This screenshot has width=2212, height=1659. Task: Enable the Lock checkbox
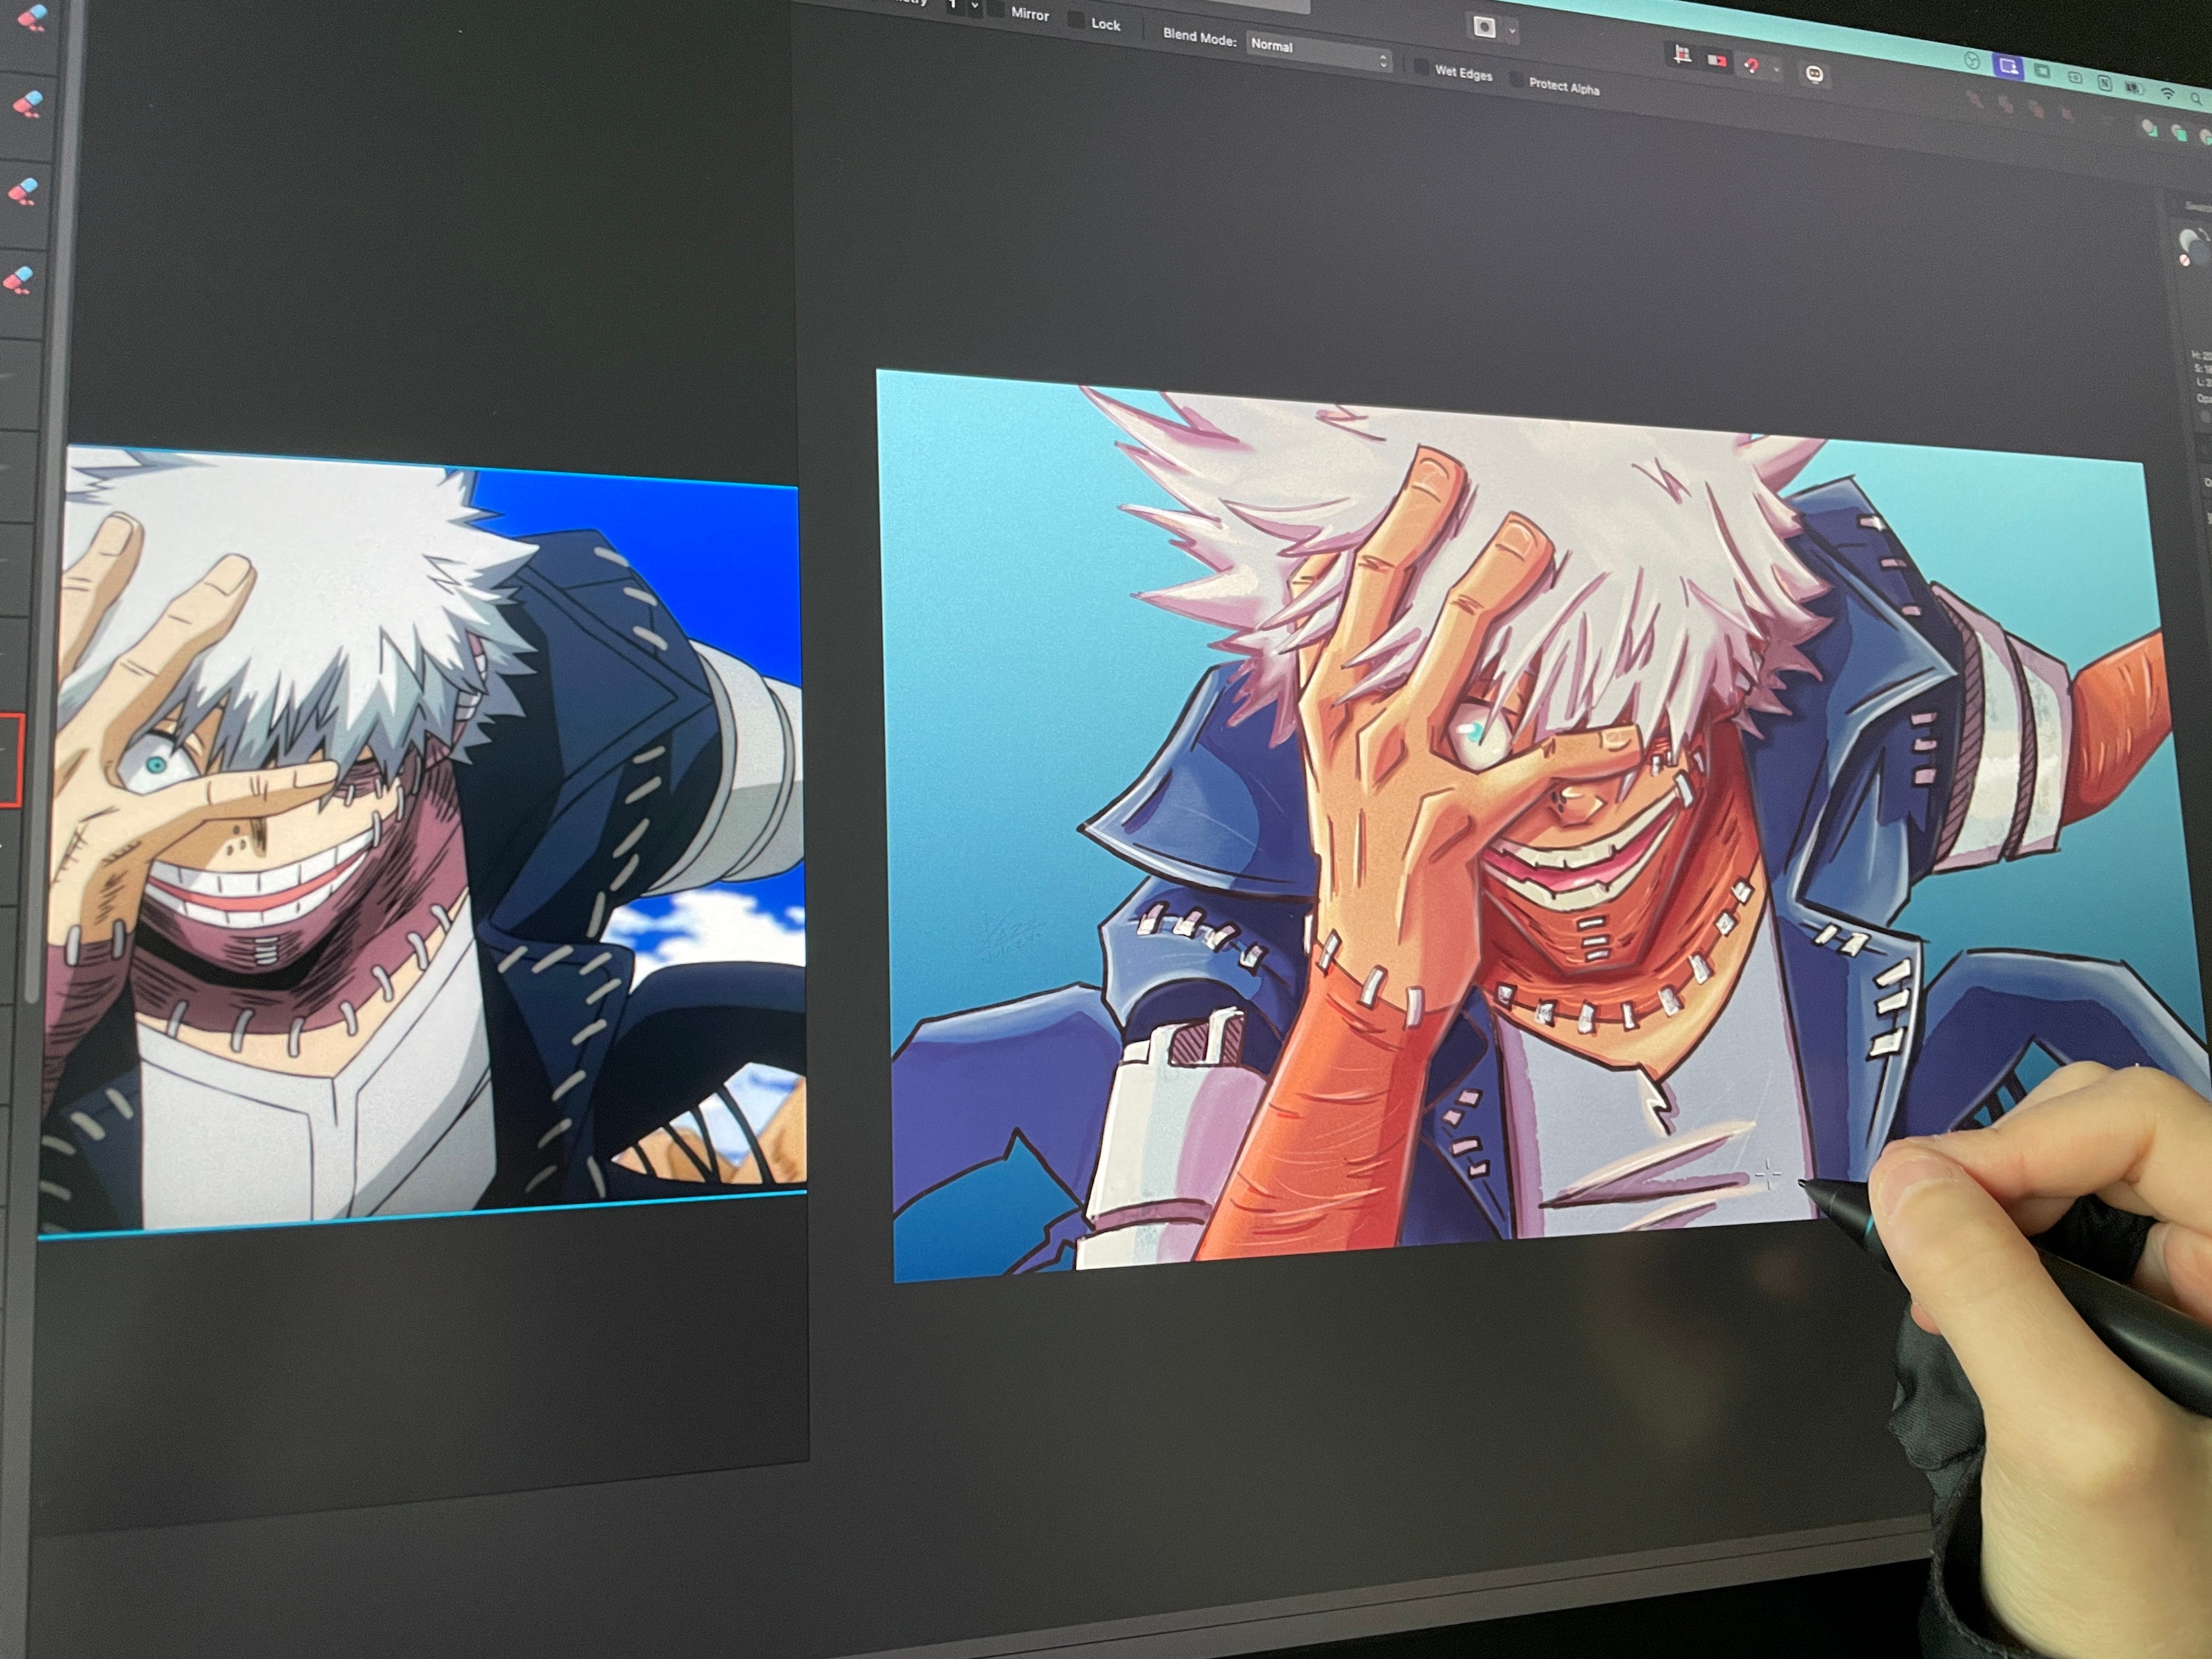tap(1076, 20)
